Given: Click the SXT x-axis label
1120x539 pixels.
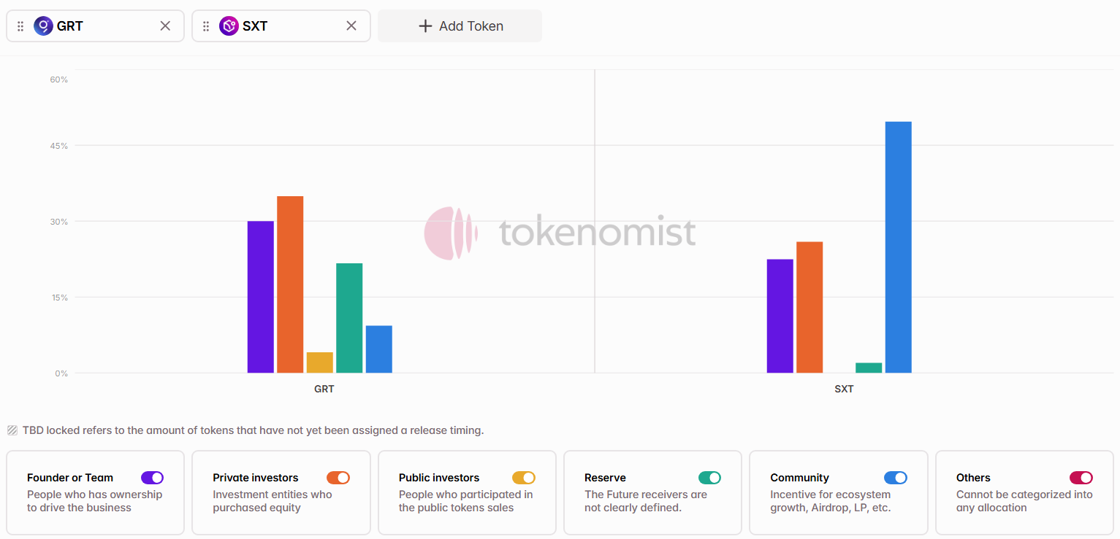Looking at the screenshot, I should point(844,389).
